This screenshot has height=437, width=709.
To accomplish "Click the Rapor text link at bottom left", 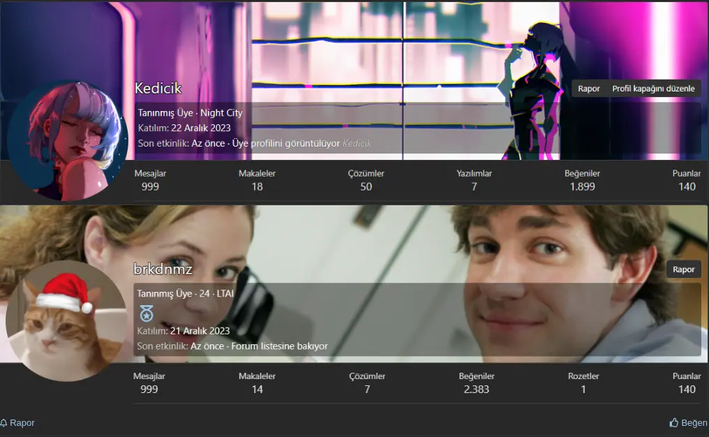I will click(x=22, y=423).
